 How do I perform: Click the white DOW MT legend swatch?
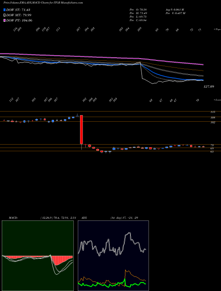(4, 15)
